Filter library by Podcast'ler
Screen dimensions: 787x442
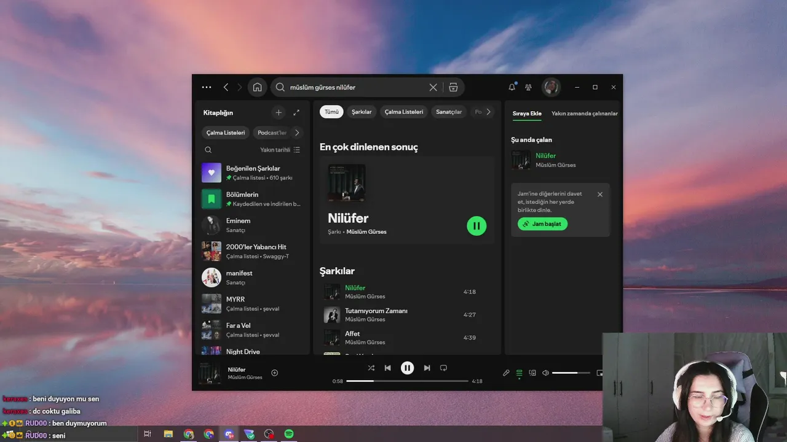pyautogui.click(x=271, y=133)
